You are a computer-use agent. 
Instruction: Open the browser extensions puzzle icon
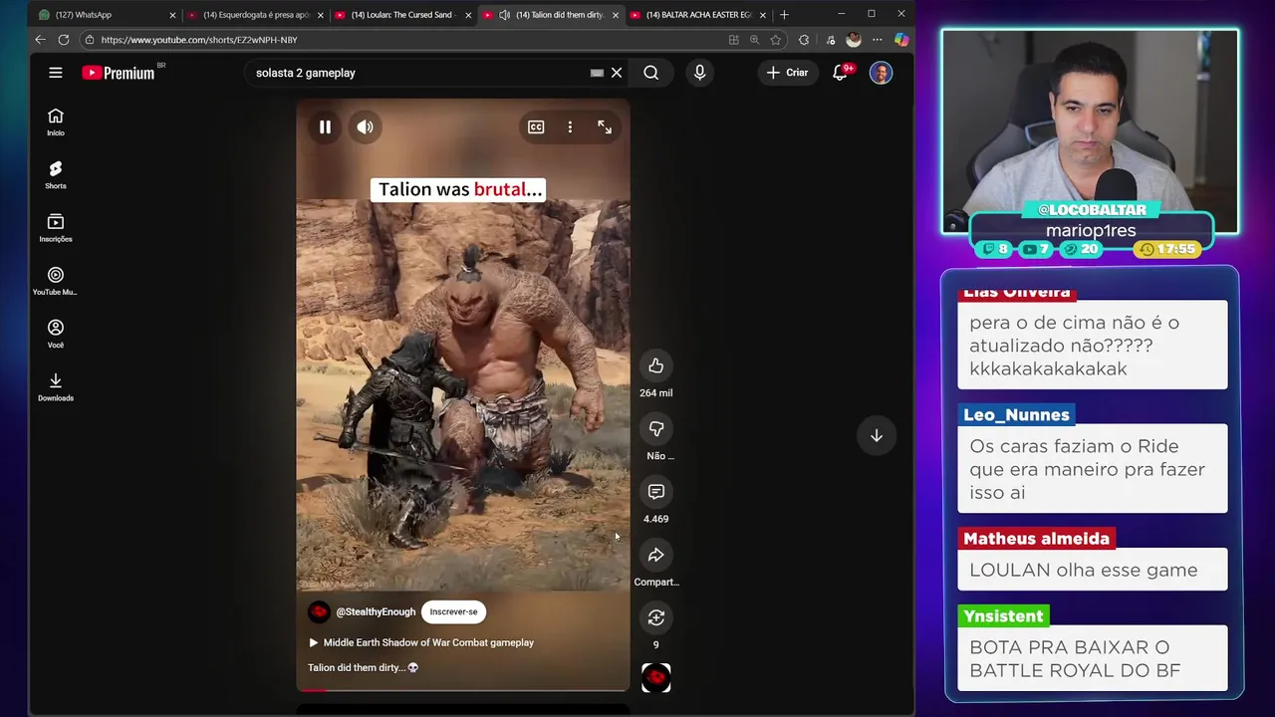(804, 40)
